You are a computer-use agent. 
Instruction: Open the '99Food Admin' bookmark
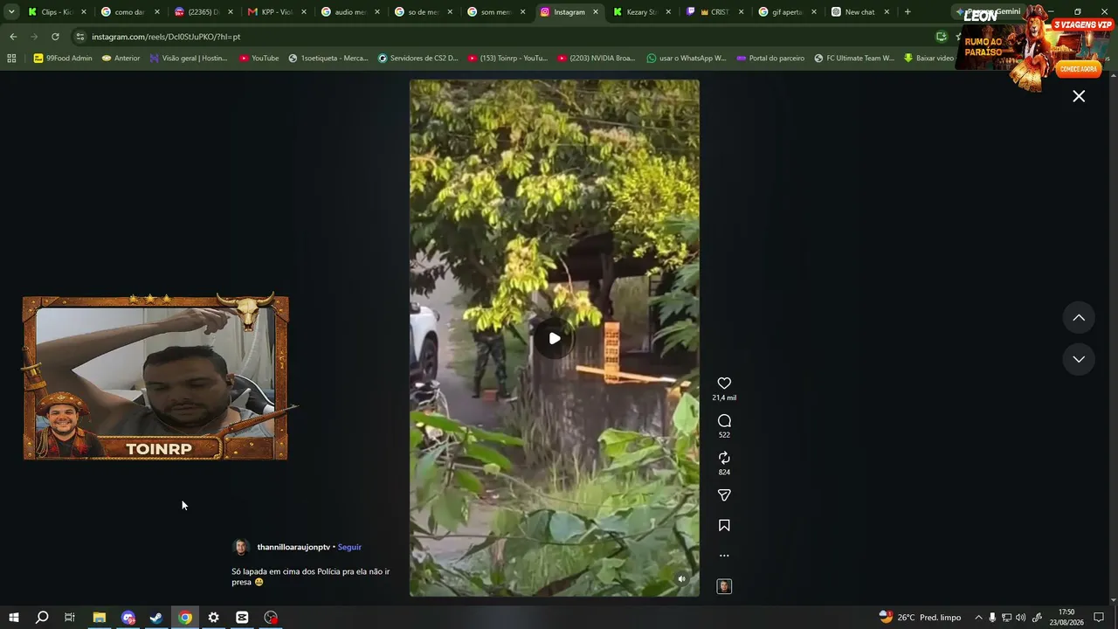(x=63, y=59)
